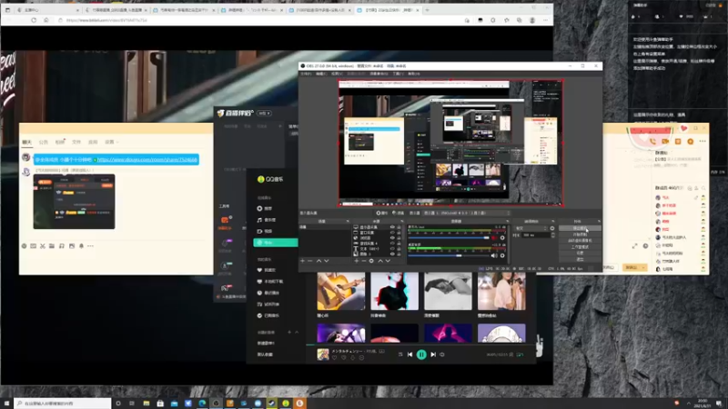The height and width of the screenshot is (409, 728).
Task: Open a new tab in Edge browser
Action: tap(427, 10)
